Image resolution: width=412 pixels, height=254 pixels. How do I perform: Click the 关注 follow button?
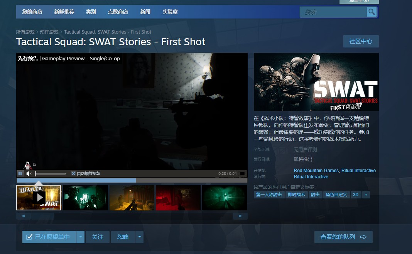98,237
